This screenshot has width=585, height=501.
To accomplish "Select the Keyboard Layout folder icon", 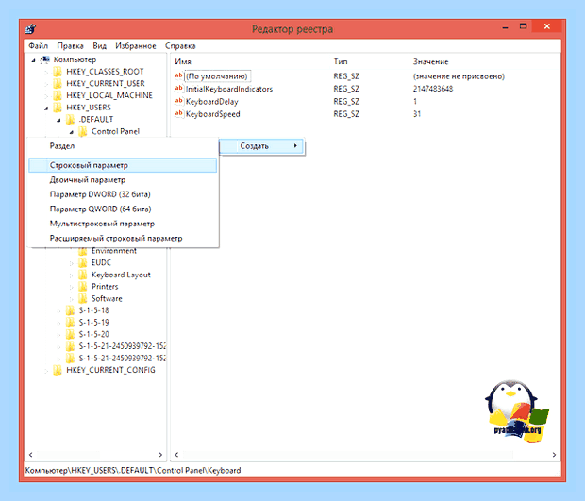I will (x=83, y=275).
